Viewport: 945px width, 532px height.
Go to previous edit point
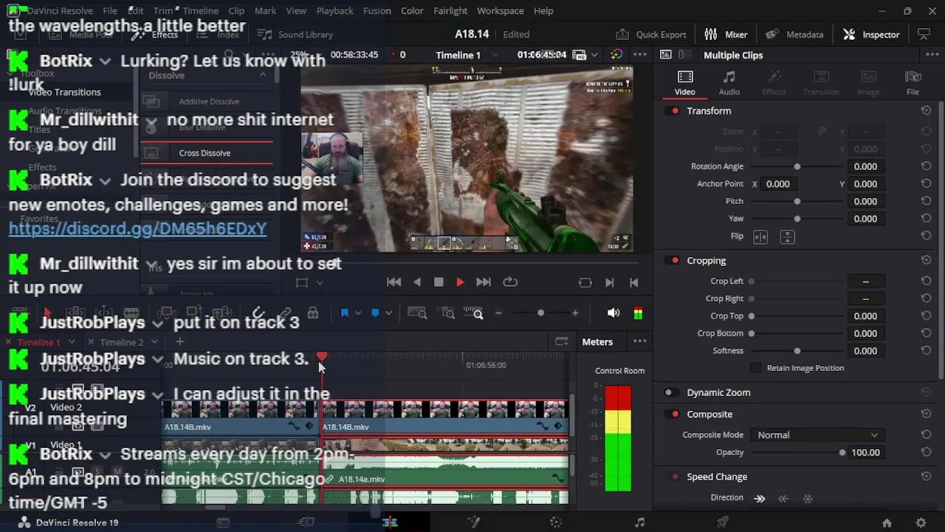[633, 282]
